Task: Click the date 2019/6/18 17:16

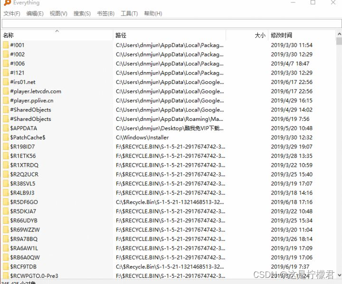Action: tap(292, 202)
